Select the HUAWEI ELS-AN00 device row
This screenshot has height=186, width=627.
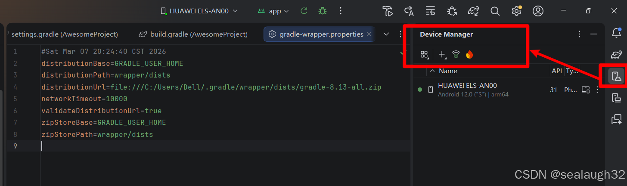508,90
